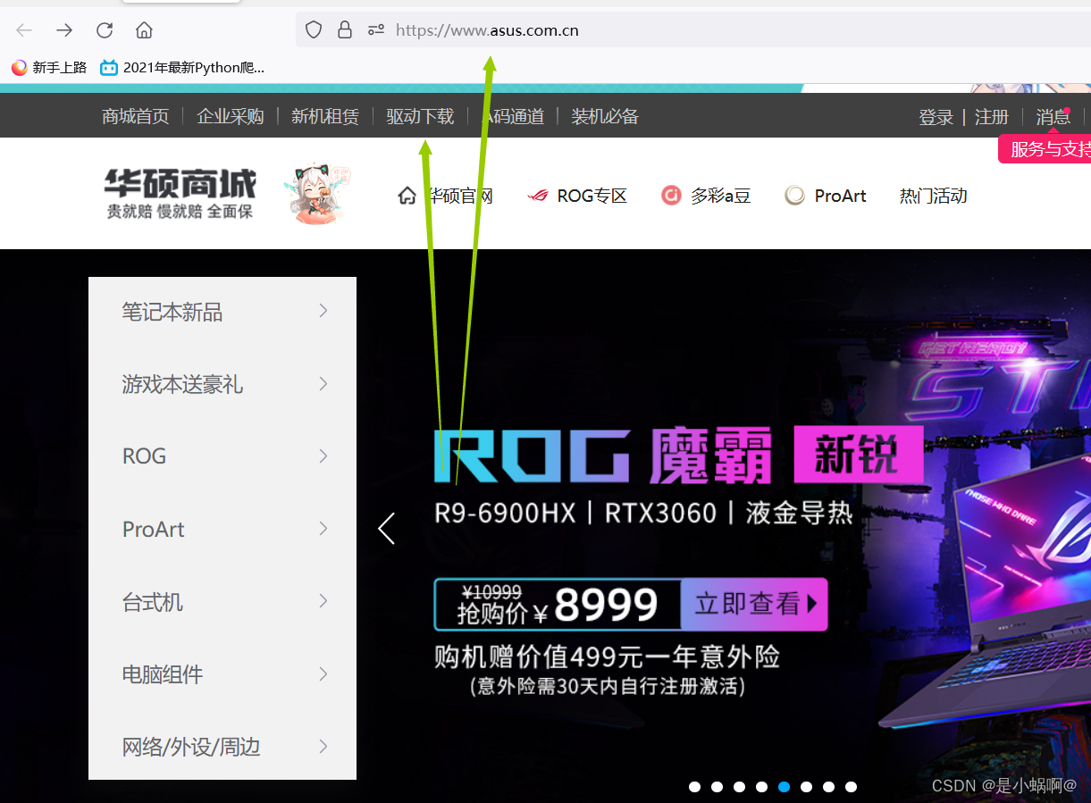Screen dimensions: 1091x803
Task: Click the house icon next to 华硕官网
Action: coord(407,195)
